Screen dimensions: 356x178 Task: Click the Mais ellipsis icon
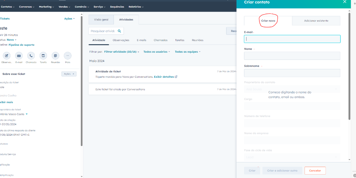click(67, 56)
